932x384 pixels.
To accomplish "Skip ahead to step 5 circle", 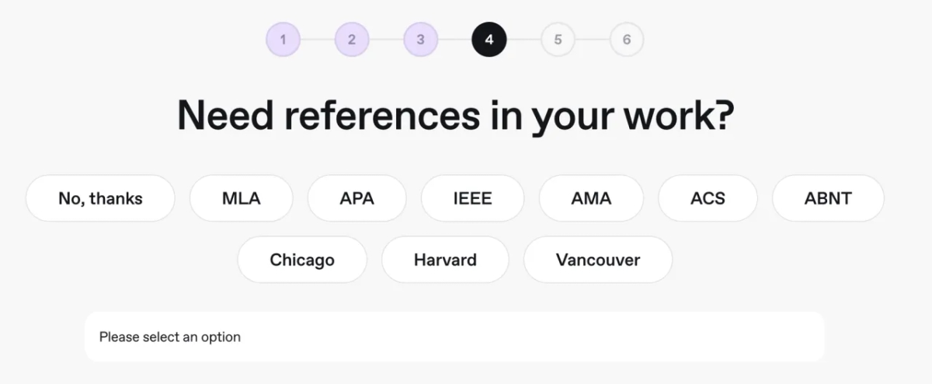I will (x=558, y=40).
